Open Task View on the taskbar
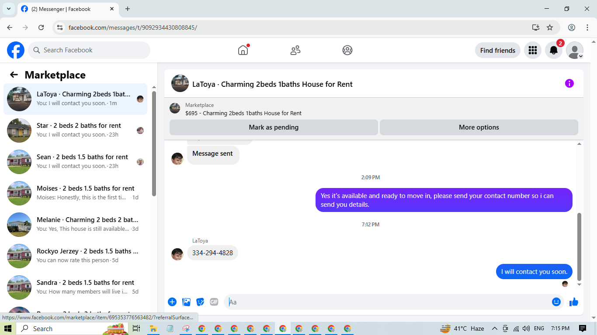The height and width of the screenshot is (335, 597). 136,328
